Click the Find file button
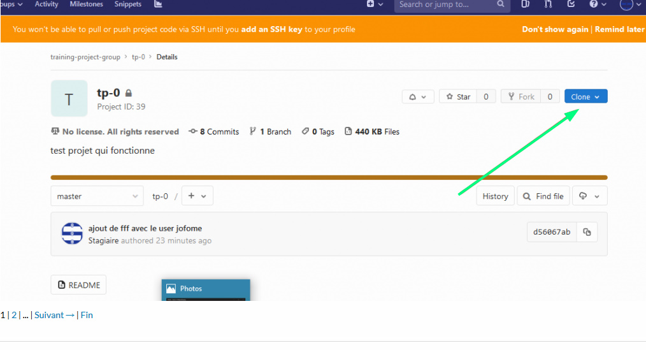This screenshot has height=350, width=646. point(543,196)
